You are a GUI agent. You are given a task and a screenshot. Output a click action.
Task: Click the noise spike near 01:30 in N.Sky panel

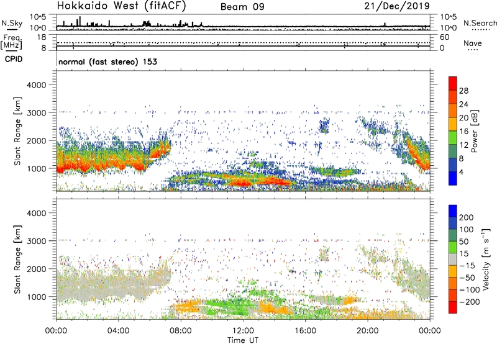click(x=80, y=21)
